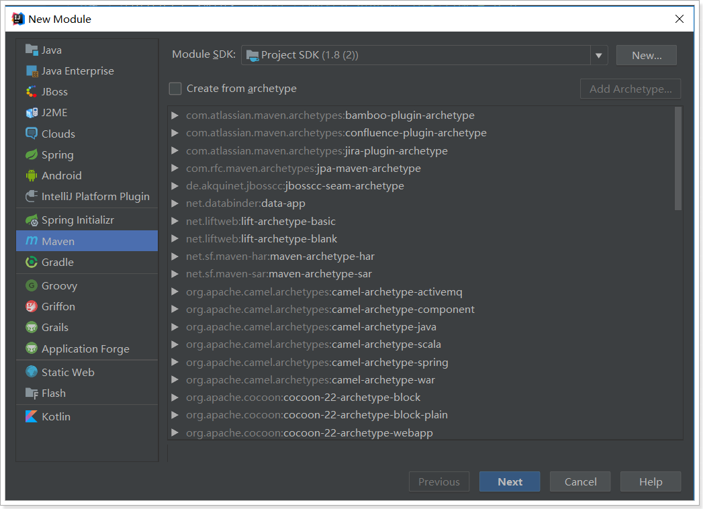Expand the maven-archetype-har entry
Viewport: 703px width, 509px height.
coord(175,257)
